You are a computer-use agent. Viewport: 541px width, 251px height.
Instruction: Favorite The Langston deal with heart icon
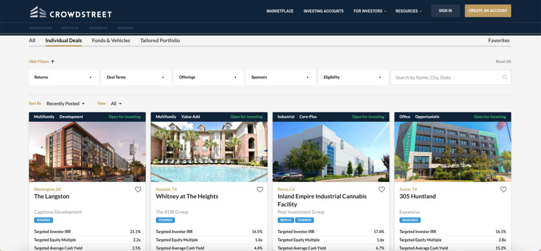pos(138,189)
